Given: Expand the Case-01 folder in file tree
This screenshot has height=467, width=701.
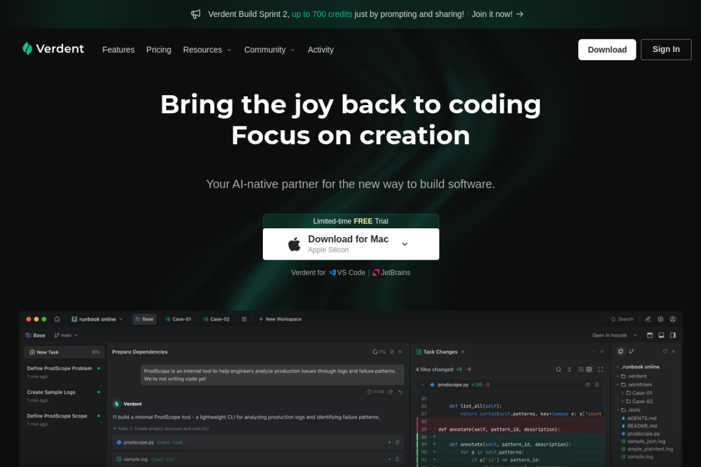Looking at the screenshot, I should click(623, 393).
